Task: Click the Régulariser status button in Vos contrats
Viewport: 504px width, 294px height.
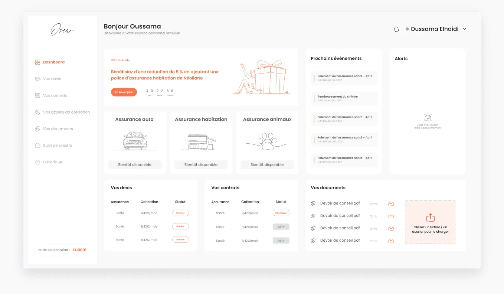Action: (x=281, y=213)
